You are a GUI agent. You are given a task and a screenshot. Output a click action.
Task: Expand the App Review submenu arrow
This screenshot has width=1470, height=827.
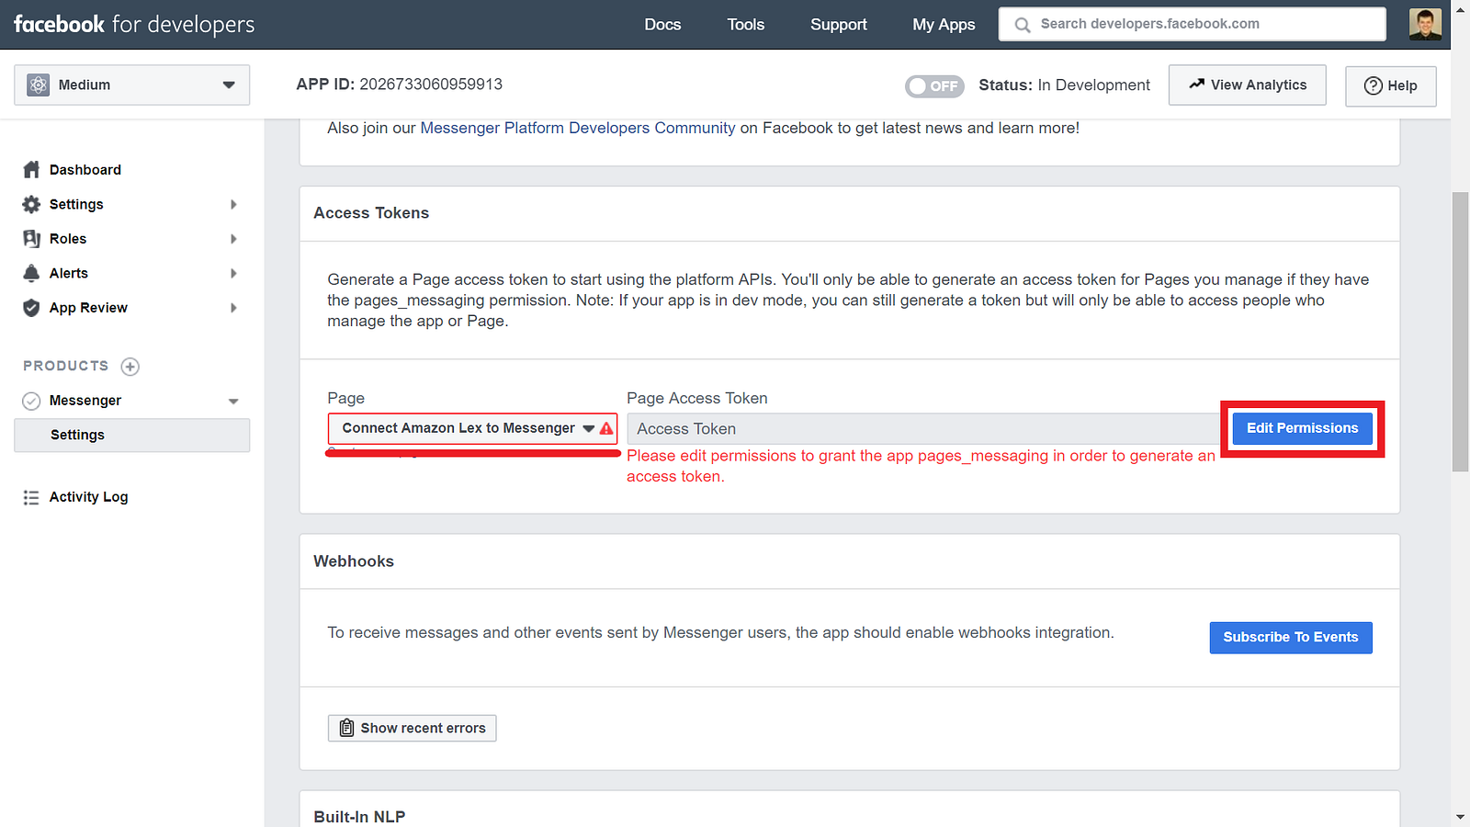point(233,308)
